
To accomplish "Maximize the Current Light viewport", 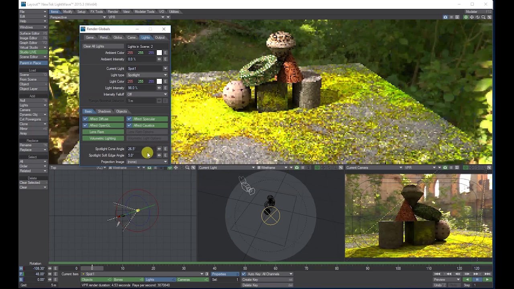I will tap(341, 168).
